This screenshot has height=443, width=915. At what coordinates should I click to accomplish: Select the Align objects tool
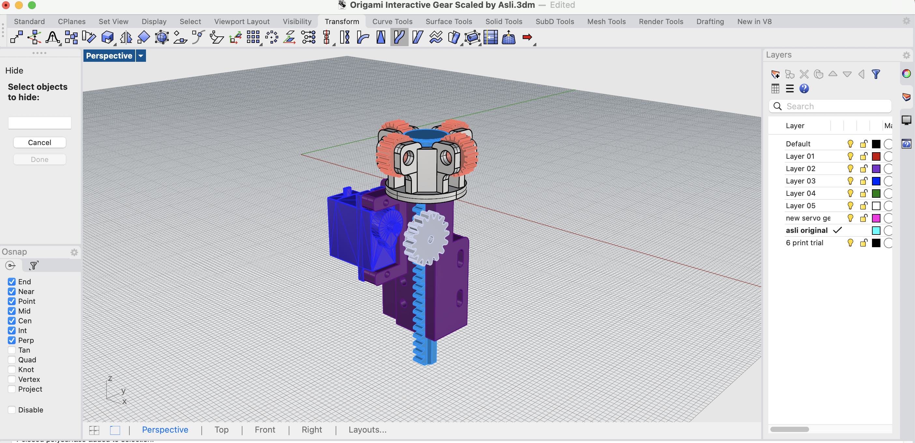[x=327, y=37]
